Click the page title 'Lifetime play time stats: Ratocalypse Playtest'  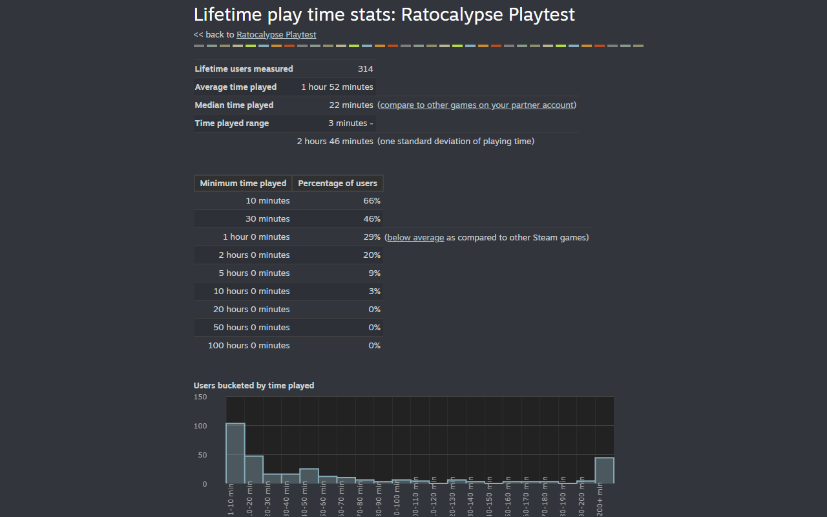click(x=384, y=14)
